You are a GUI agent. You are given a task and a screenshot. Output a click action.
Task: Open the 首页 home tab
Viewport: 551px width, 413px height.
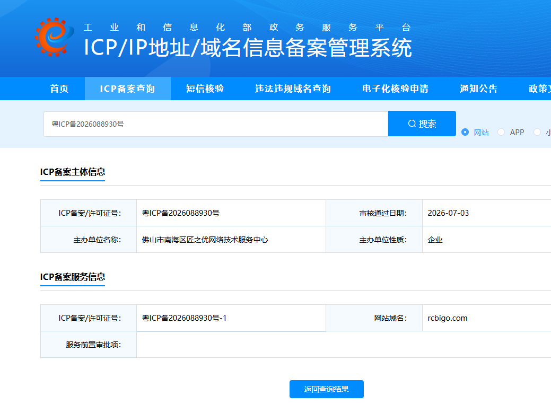(x=59, y=89)
